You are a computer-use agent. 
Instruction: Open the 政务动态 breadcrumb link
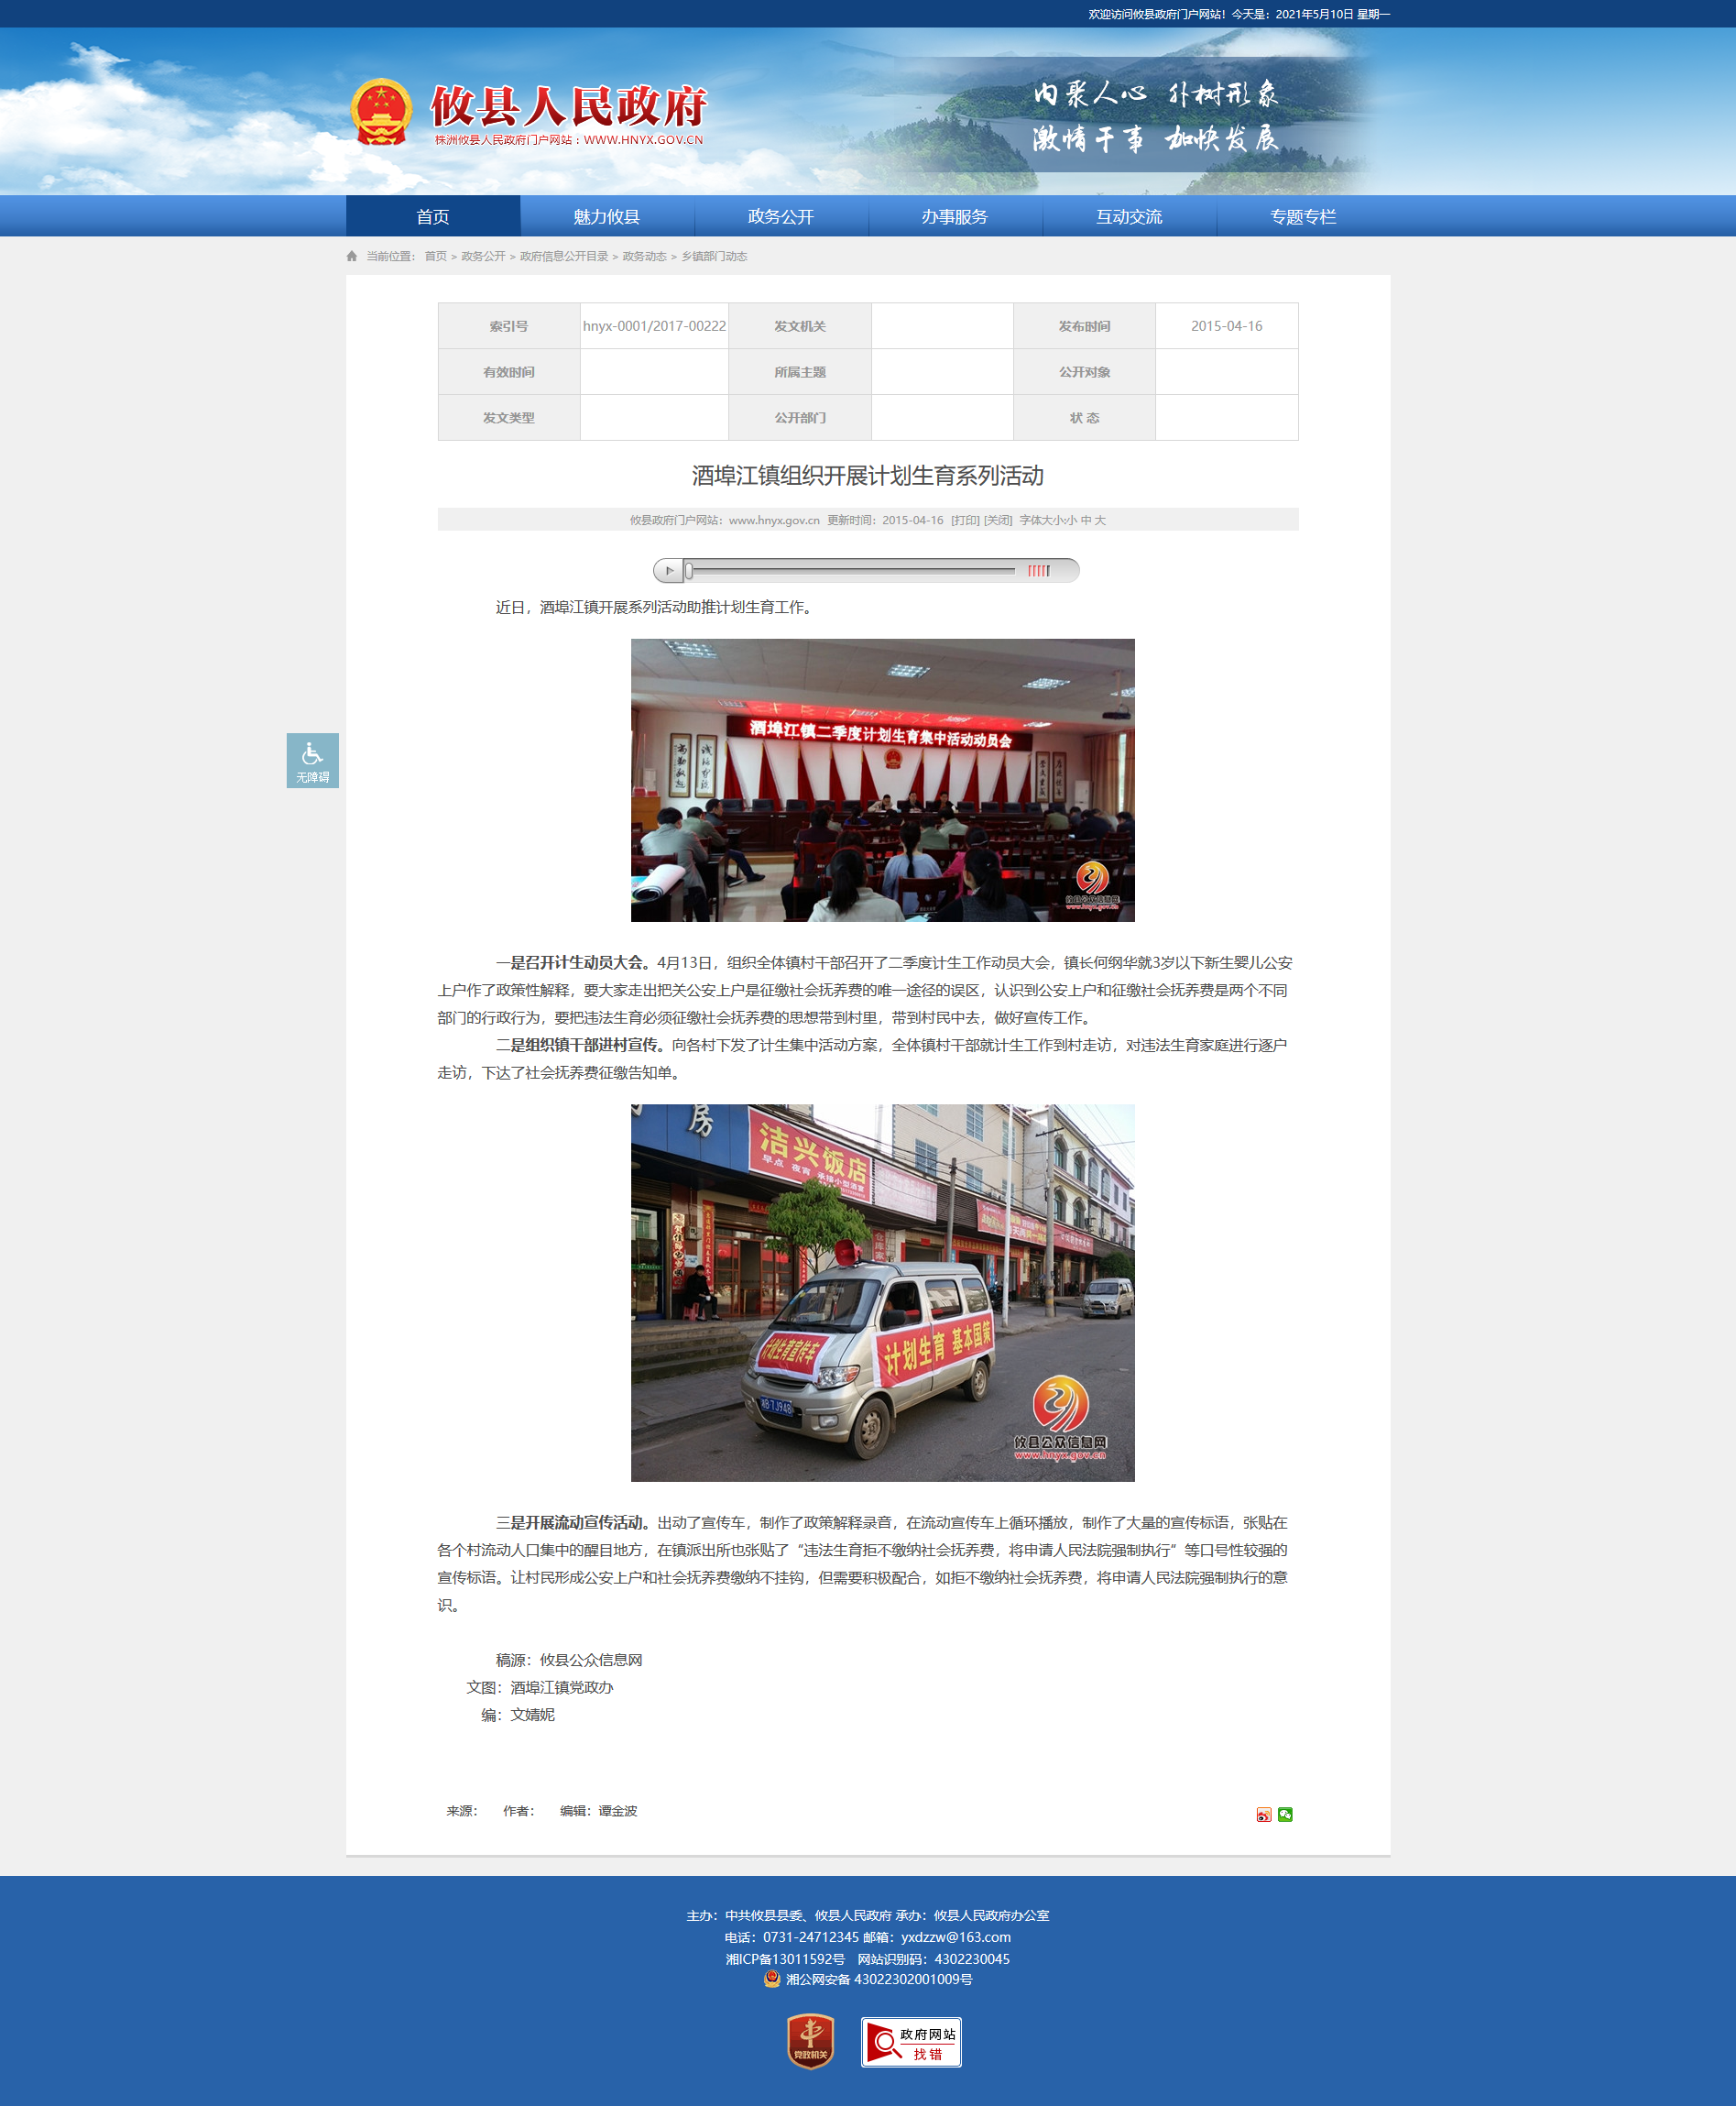click(x=644, y=256)
